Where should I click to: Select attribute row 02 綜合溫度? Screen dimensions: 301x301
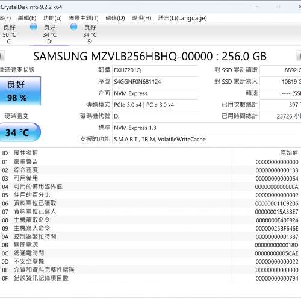coord(150,170)
